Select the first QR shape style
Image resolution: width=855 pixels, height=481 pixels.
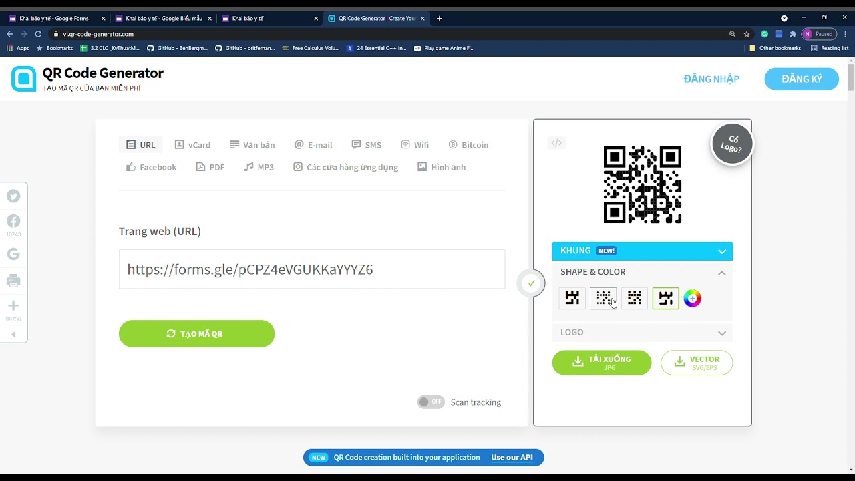[572, 299]
